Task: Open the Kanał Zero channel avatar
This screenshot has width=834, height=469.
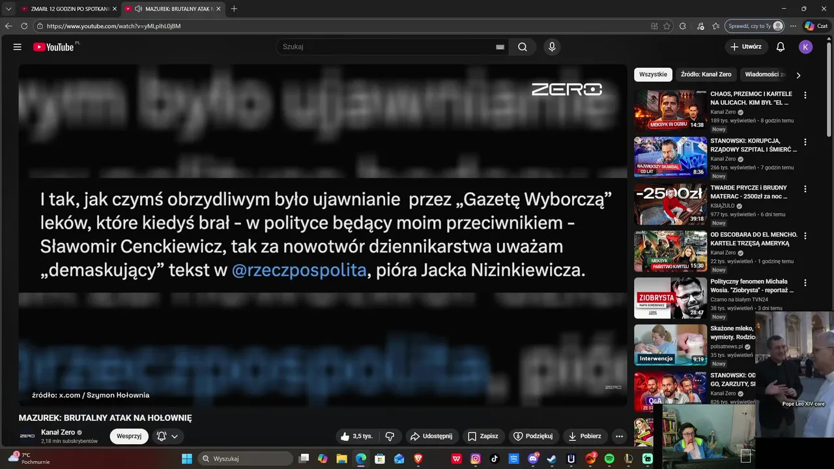Action: (x=27, y=436)
